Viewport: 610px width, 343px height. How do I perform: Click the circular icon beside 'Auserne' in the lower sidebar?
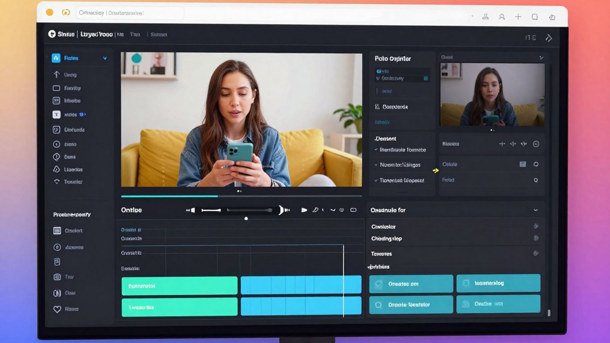point(57,247)
